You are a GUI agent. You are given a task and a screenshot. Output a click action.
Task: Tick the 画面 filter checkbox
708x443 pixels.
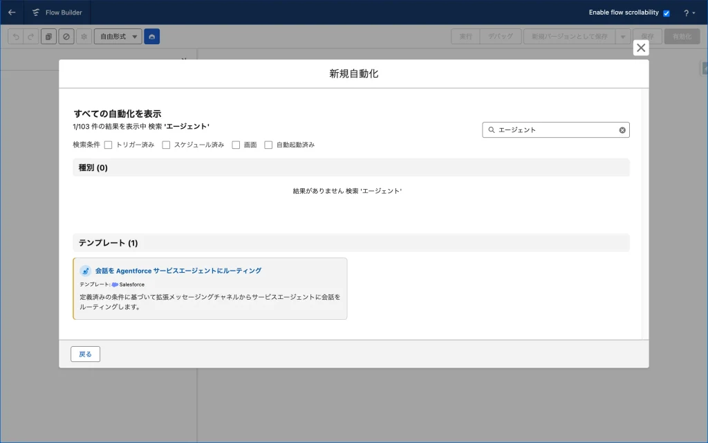236,145
